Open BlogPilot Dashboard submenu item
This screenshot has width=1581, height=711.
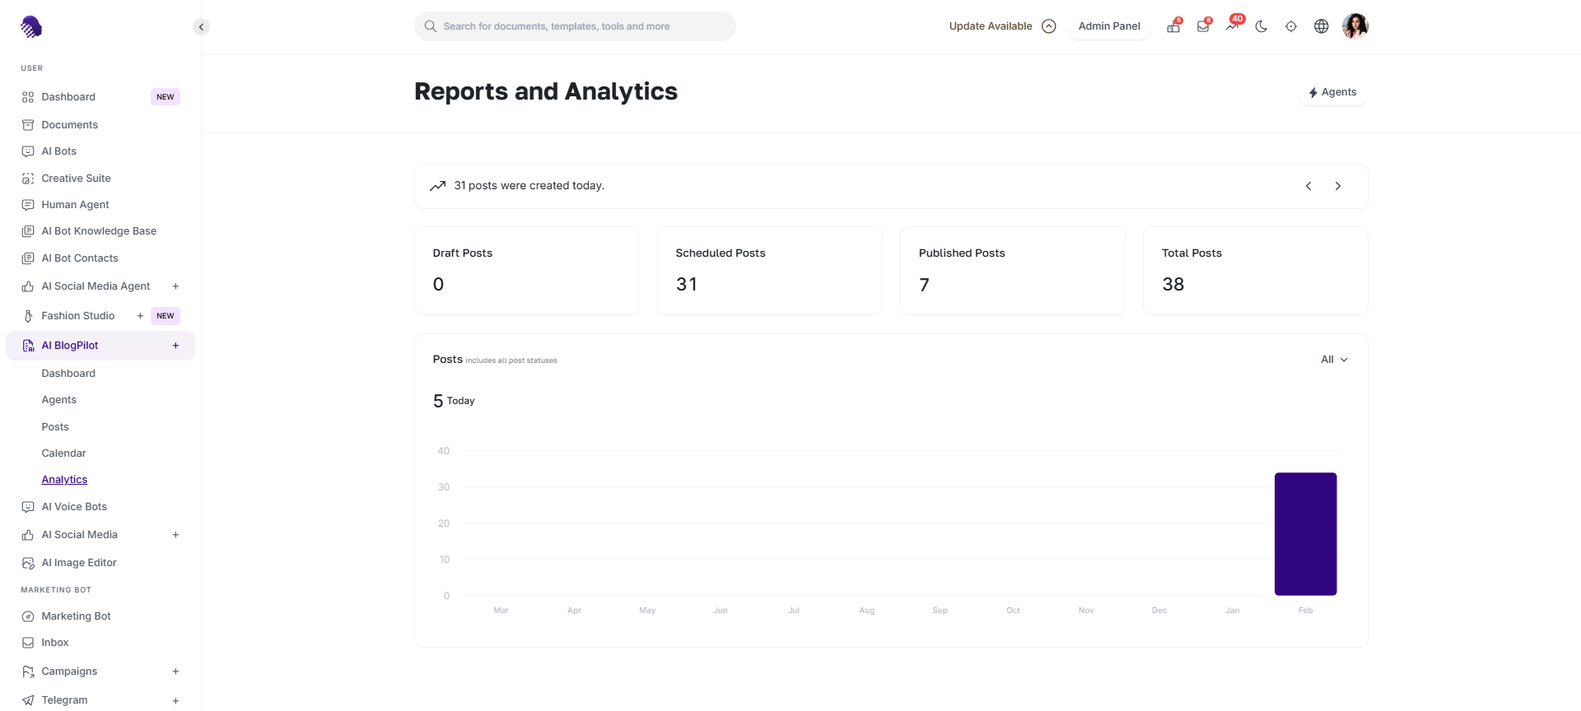click(68, 374)
